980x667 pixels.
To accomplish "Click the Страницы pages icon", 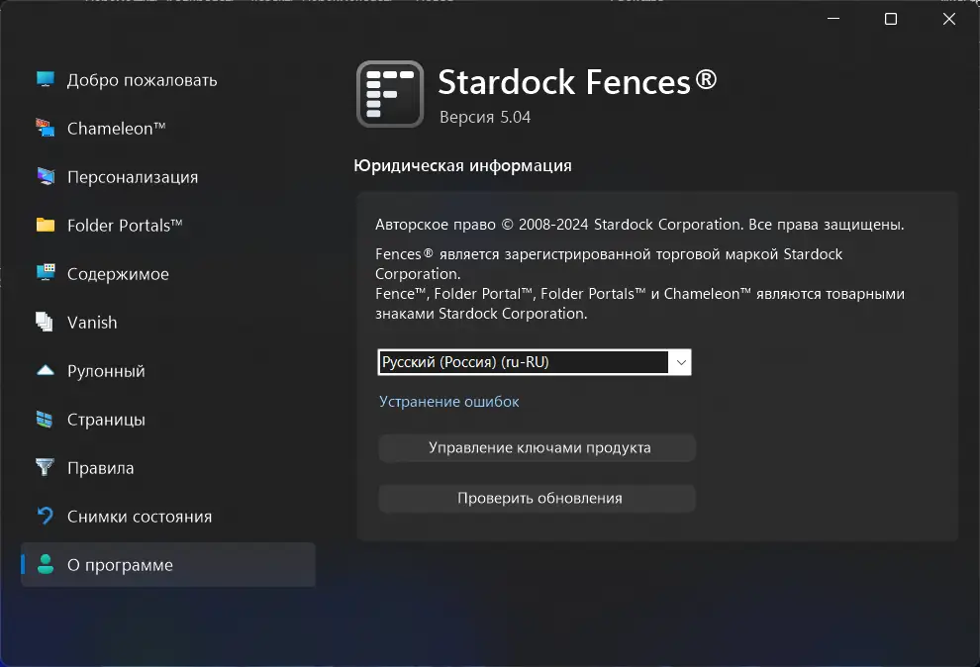I will 45,419.
